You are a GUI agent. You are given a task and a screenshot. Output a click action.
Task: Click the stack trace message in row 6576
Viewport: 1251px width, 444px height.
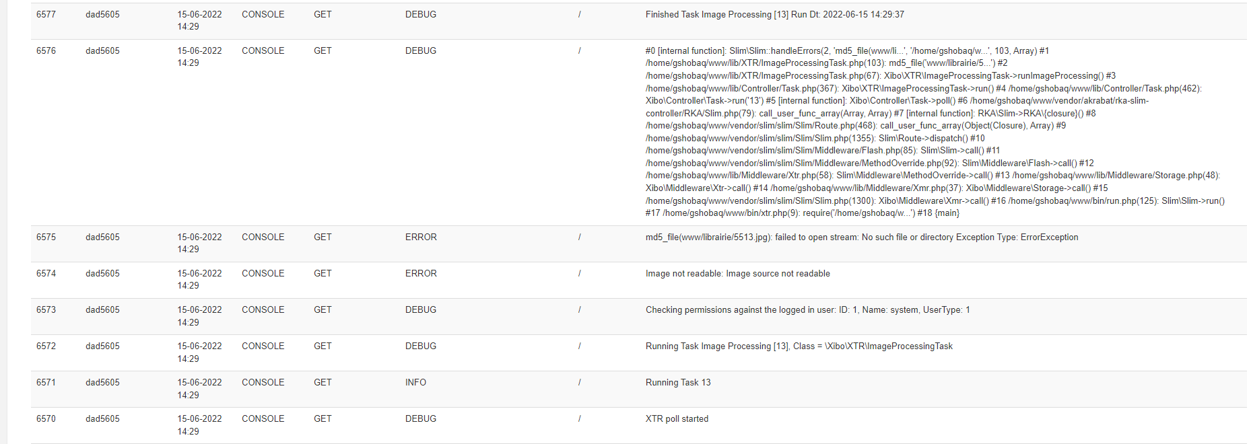935,132
